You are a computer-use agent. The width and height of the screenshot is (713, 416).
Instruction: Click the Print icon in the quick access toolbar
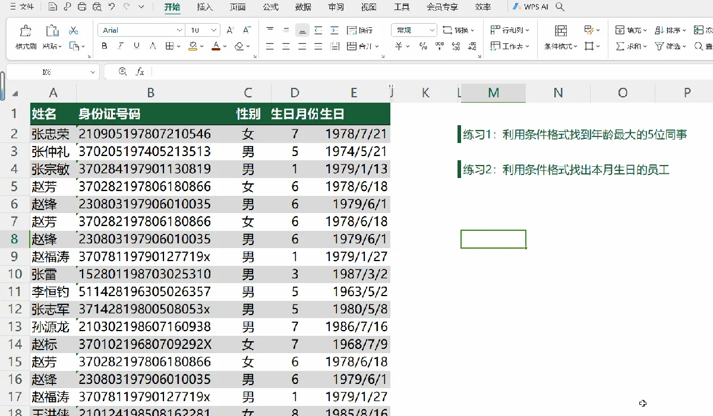82,7
